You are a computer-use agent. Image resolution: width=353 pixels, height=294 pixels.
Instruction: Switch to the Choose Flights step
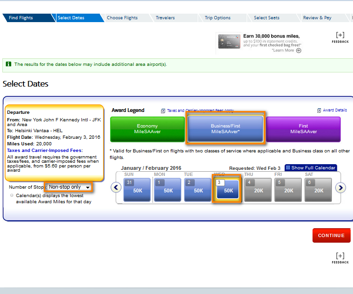(122, 18)
